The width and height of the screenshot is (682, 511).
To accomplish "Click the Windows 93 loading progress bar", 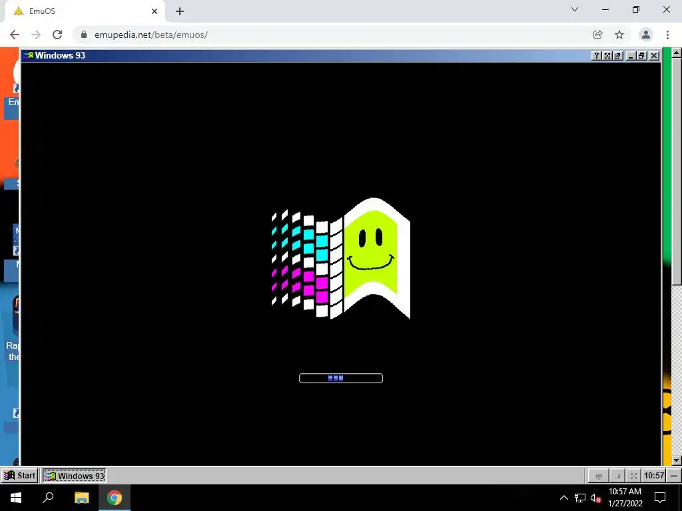I will coord(341,378).
